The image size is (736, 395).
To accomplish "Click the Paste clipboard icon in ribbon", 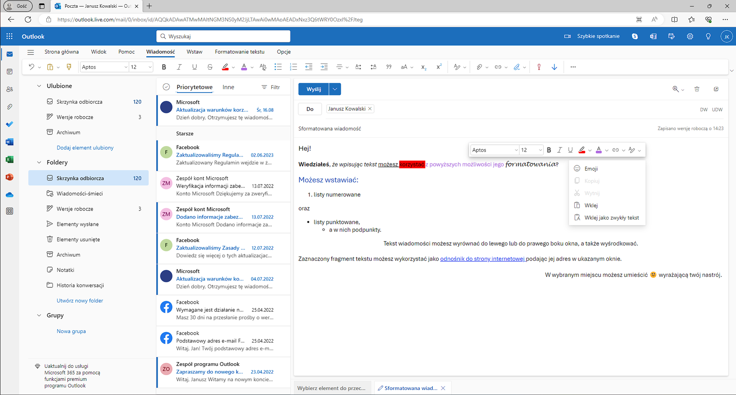I will click(x=50, y=67).
